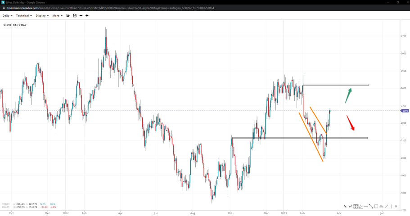This screenshot has height=216, width=410.
Task: Select the fan lines drawing tool
Action: 360,207
